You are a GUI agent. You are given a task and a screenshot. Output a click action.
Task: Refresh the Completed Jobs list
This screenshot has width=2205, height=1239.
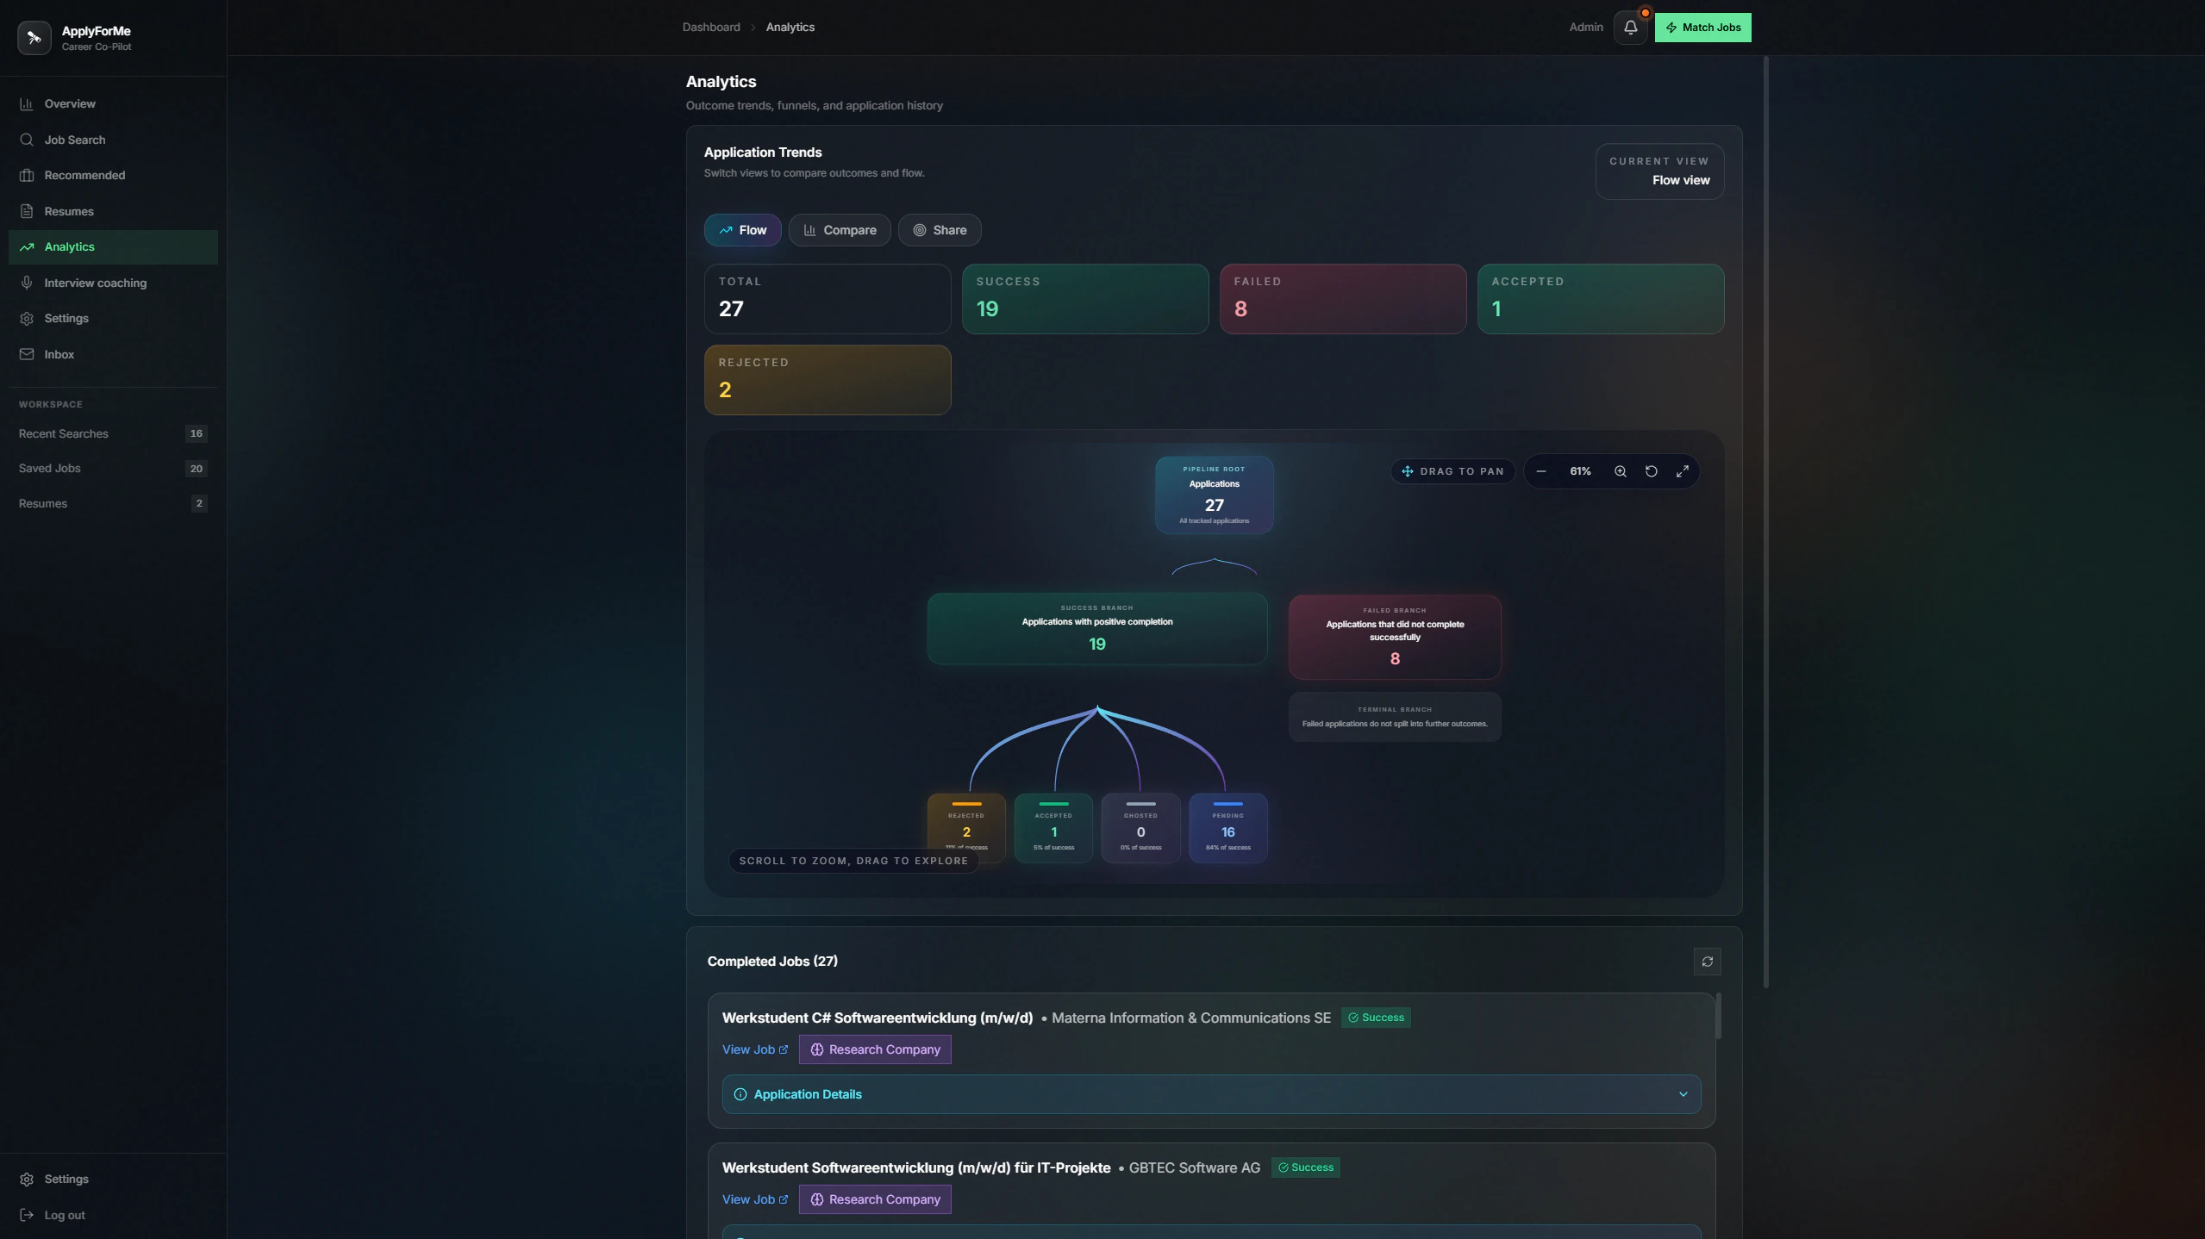point(1707,962)
